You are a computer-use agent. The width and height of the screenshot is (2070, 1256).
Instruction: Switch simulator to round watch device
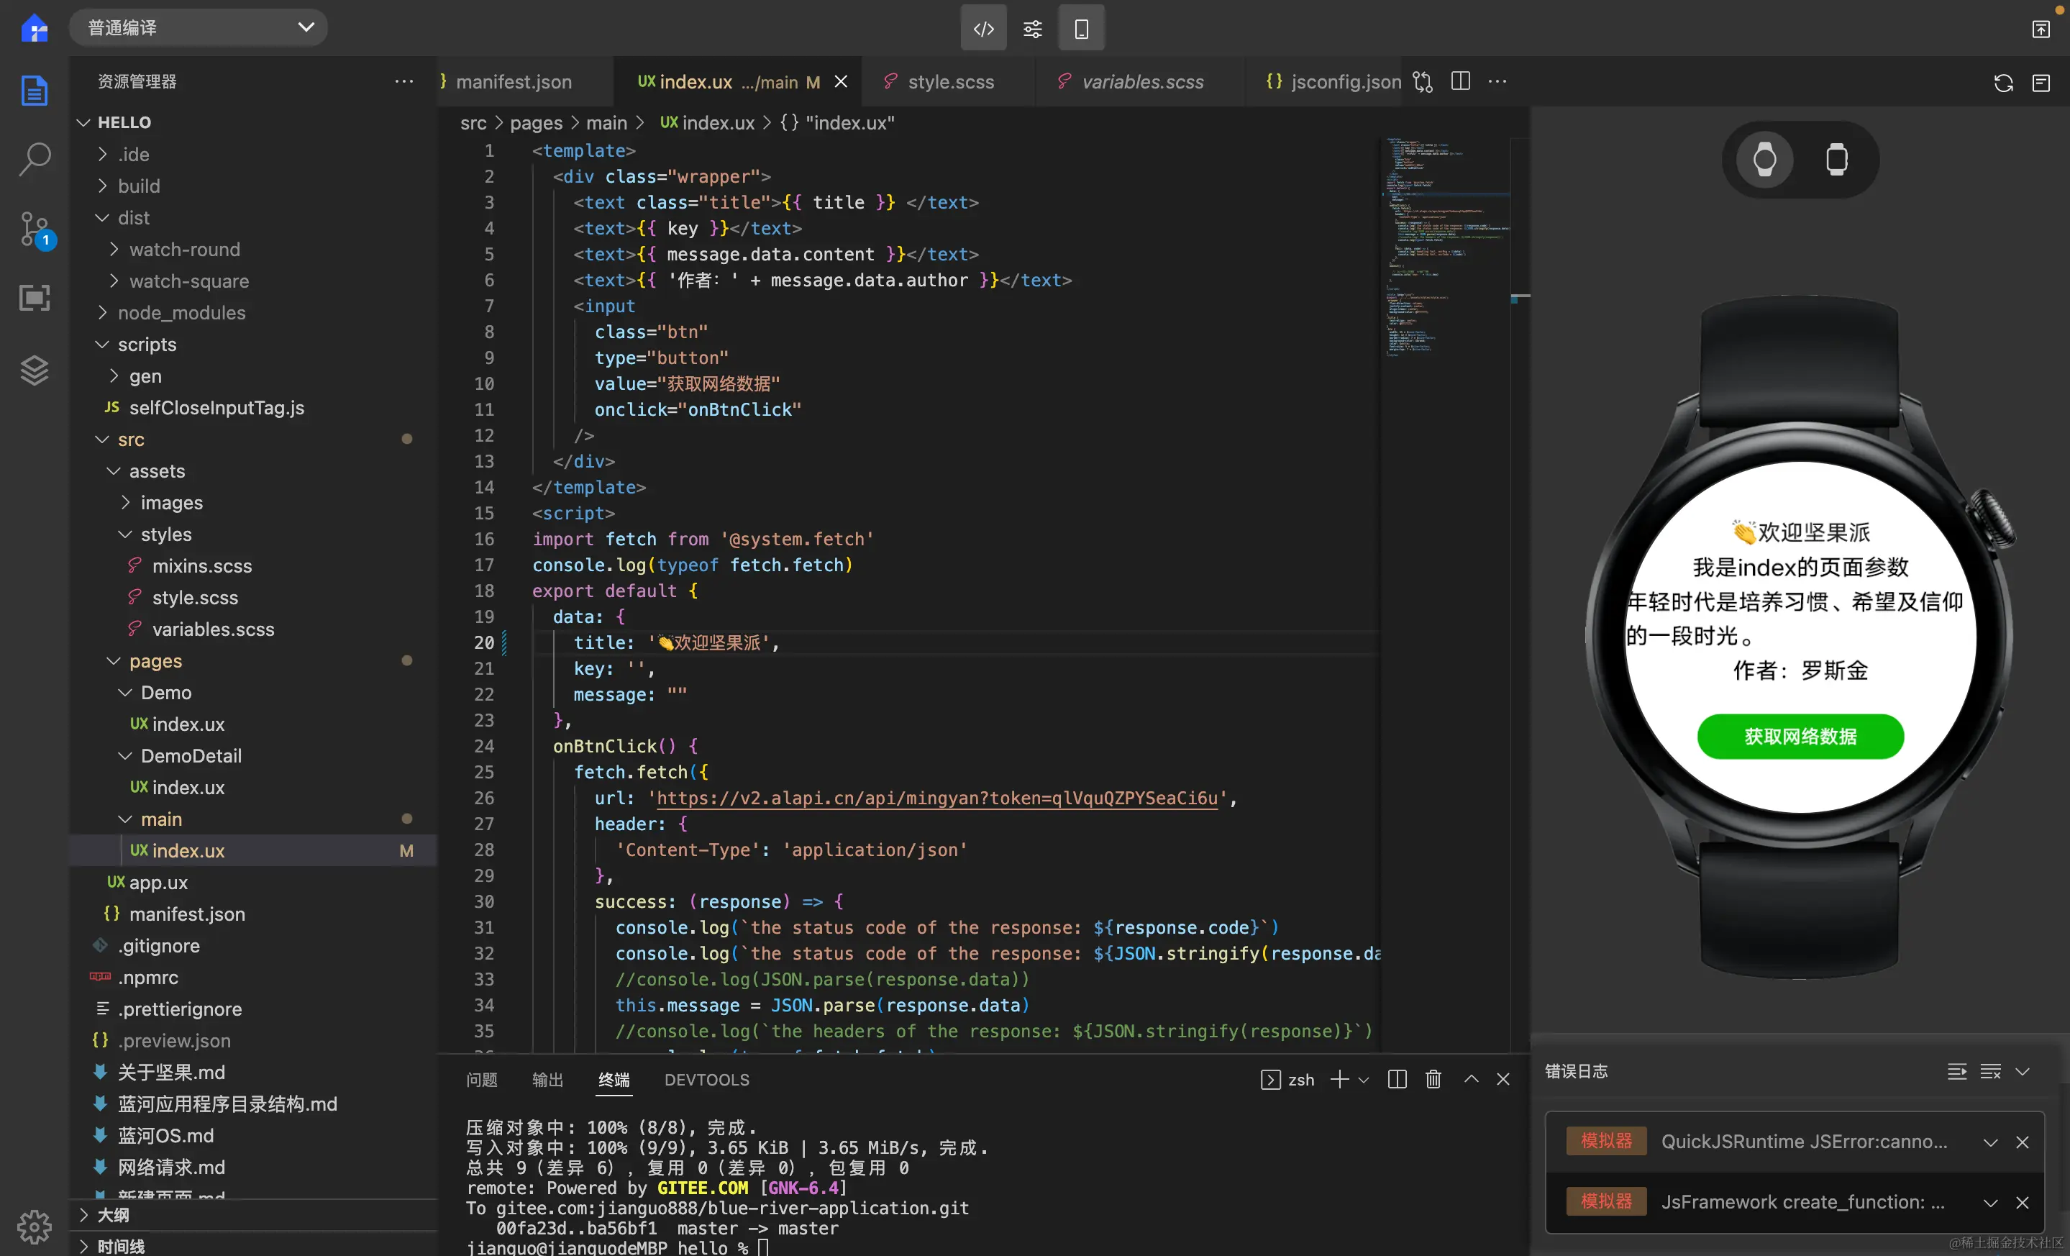(1764, 160)
